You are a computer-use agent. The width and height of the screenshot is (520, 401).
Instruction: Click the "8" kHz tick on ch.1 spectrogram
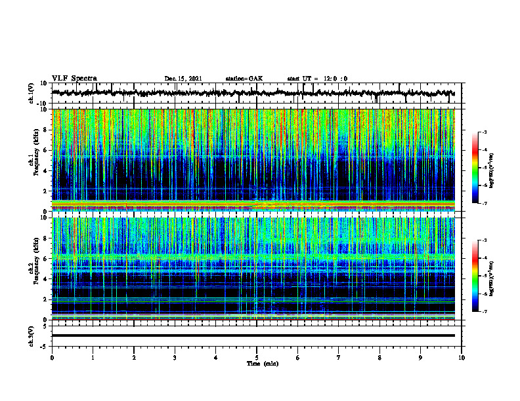[x=46, y=130]
